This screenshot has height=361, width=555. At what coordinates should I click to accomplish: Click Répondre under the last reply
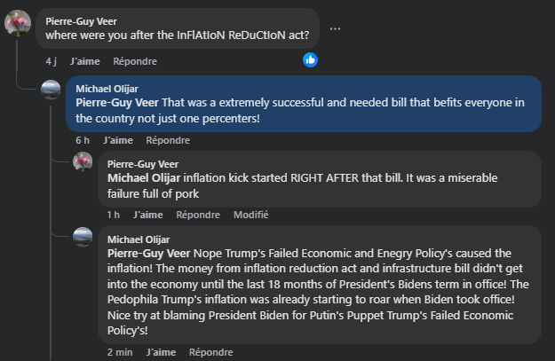(x=211, y=352)
